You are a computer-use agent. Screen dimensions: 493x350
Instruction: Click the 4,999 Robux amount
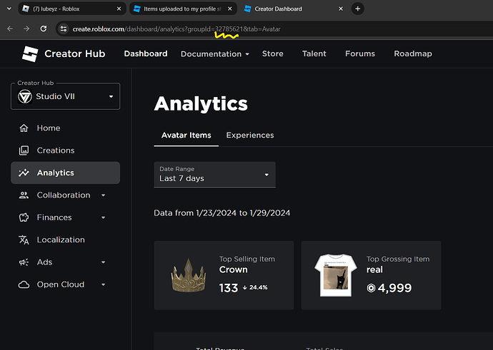tap(394, 288)
